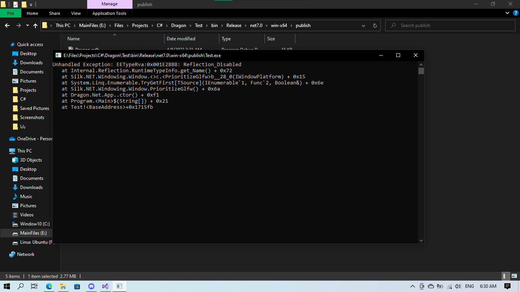Switch to the Home ribbon tab
520x292 pixels.
(x=32, y=13)
